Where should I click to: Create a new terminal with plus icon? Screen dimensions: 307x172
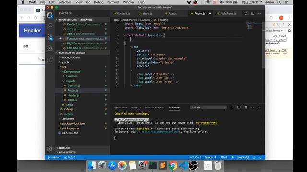tap(232, 107)
